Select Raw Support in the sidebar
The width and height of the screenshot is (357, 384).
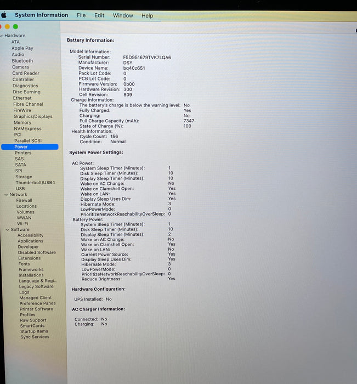click(33, 320)
